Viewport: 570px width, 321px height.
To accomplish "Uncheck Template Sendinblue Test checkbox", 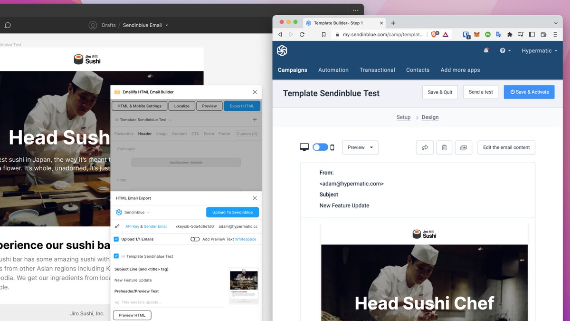I will point(116,256).
